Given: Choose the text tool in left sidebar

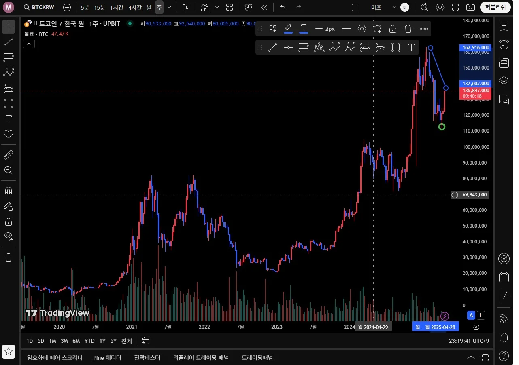Looking at the screenshot, I should tap(9, 119).
